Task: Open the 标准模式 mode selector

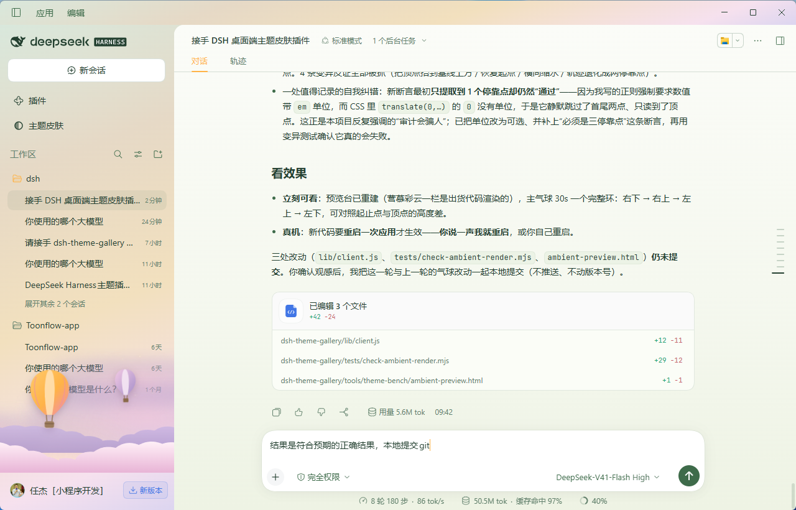Action: tap(341, 40)
